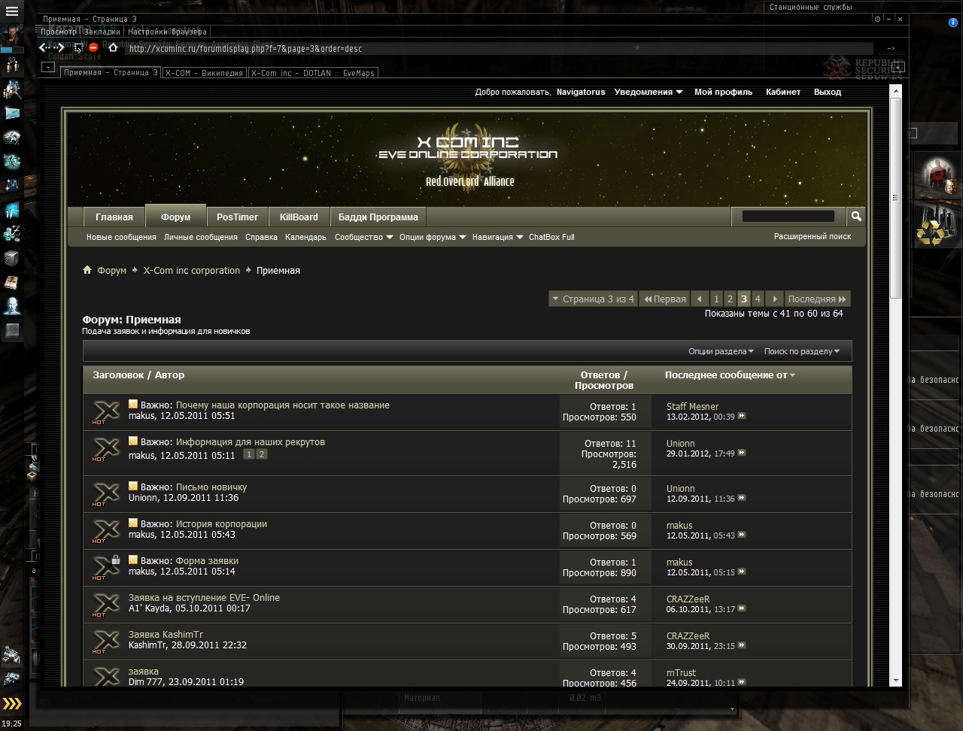Click the forum search magnifier button
Image resolution: width=963 pixels, height=731 pixels.
coord(856,217)
